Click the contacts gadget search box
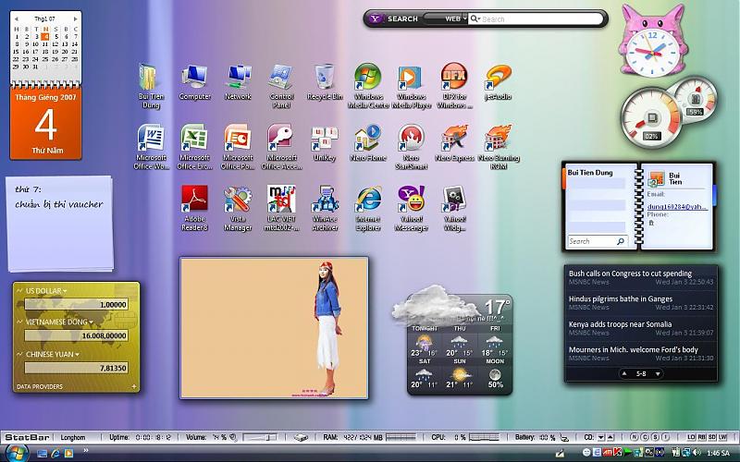This screenshot has height=462, width=740. [x=590, y=241]
